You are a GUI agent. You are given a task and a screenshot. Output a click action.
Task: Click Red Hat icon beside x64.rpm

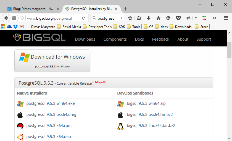tap(20, 126)
